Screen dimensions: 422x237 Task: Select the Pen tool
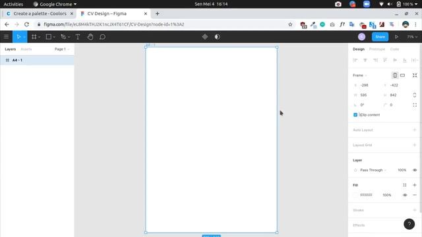tap(63, 37)
